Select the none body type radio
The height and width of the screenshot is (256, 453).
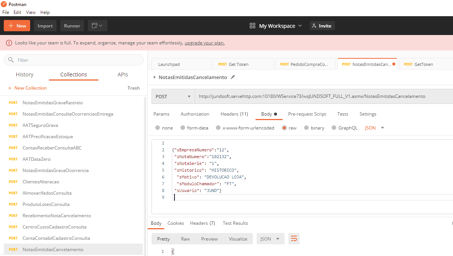click(158, 128)
